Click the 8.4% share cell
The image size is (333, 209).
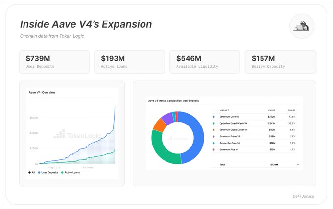tap(293, 130)
